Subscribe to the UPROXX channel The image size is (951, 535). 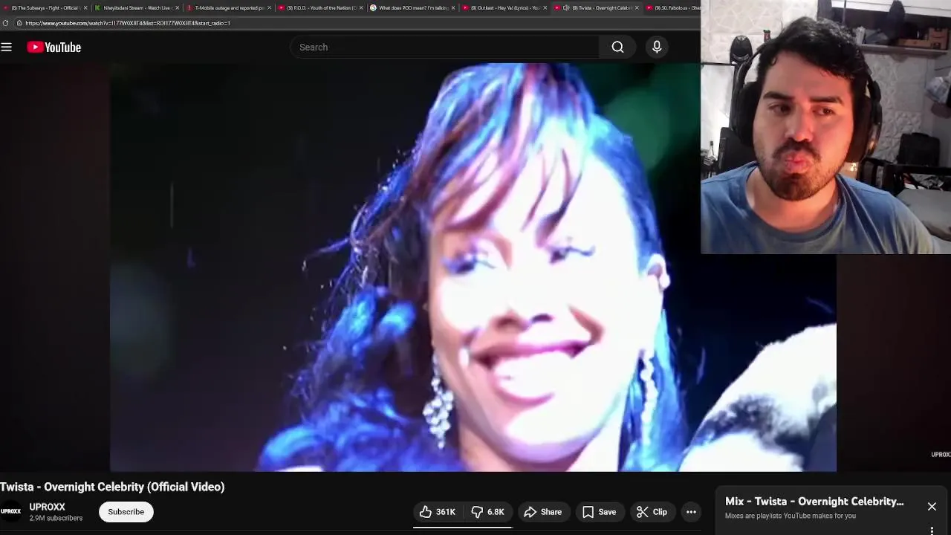point(126,512)
